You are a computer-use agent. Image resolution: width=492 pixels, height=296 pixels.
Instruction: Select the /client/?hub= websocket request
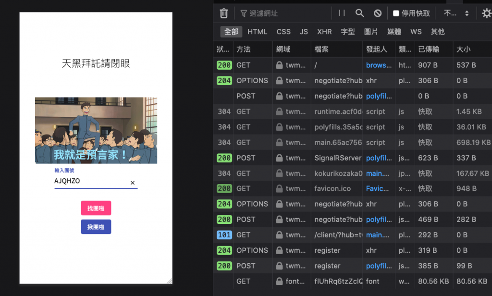(x=353, y=235)
